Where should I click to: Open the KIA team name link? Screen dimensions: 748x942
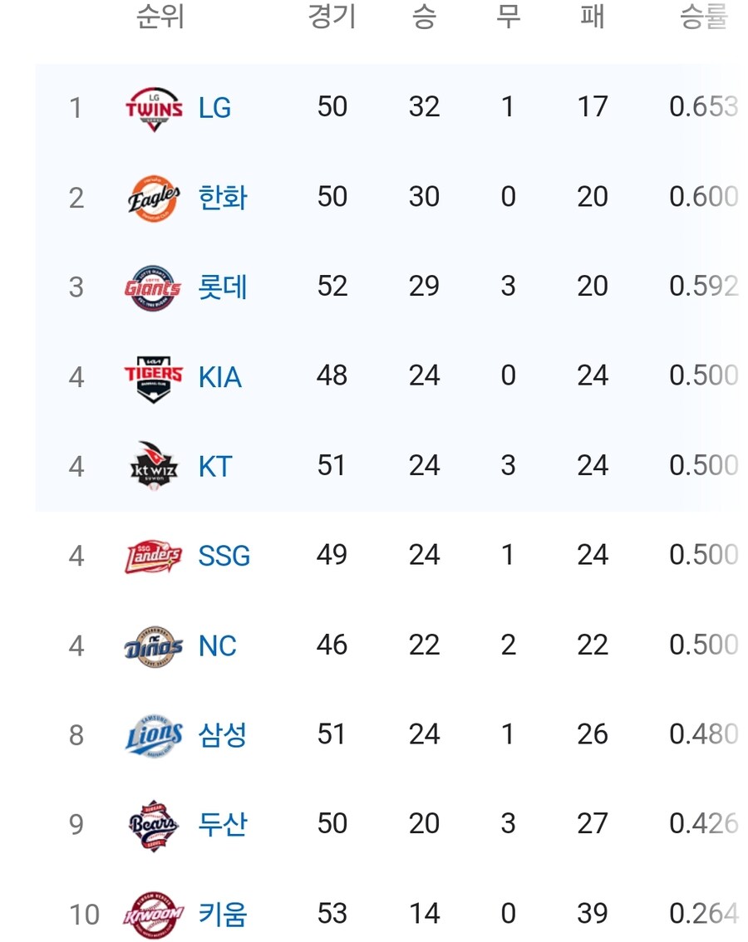tap(220, 377)
